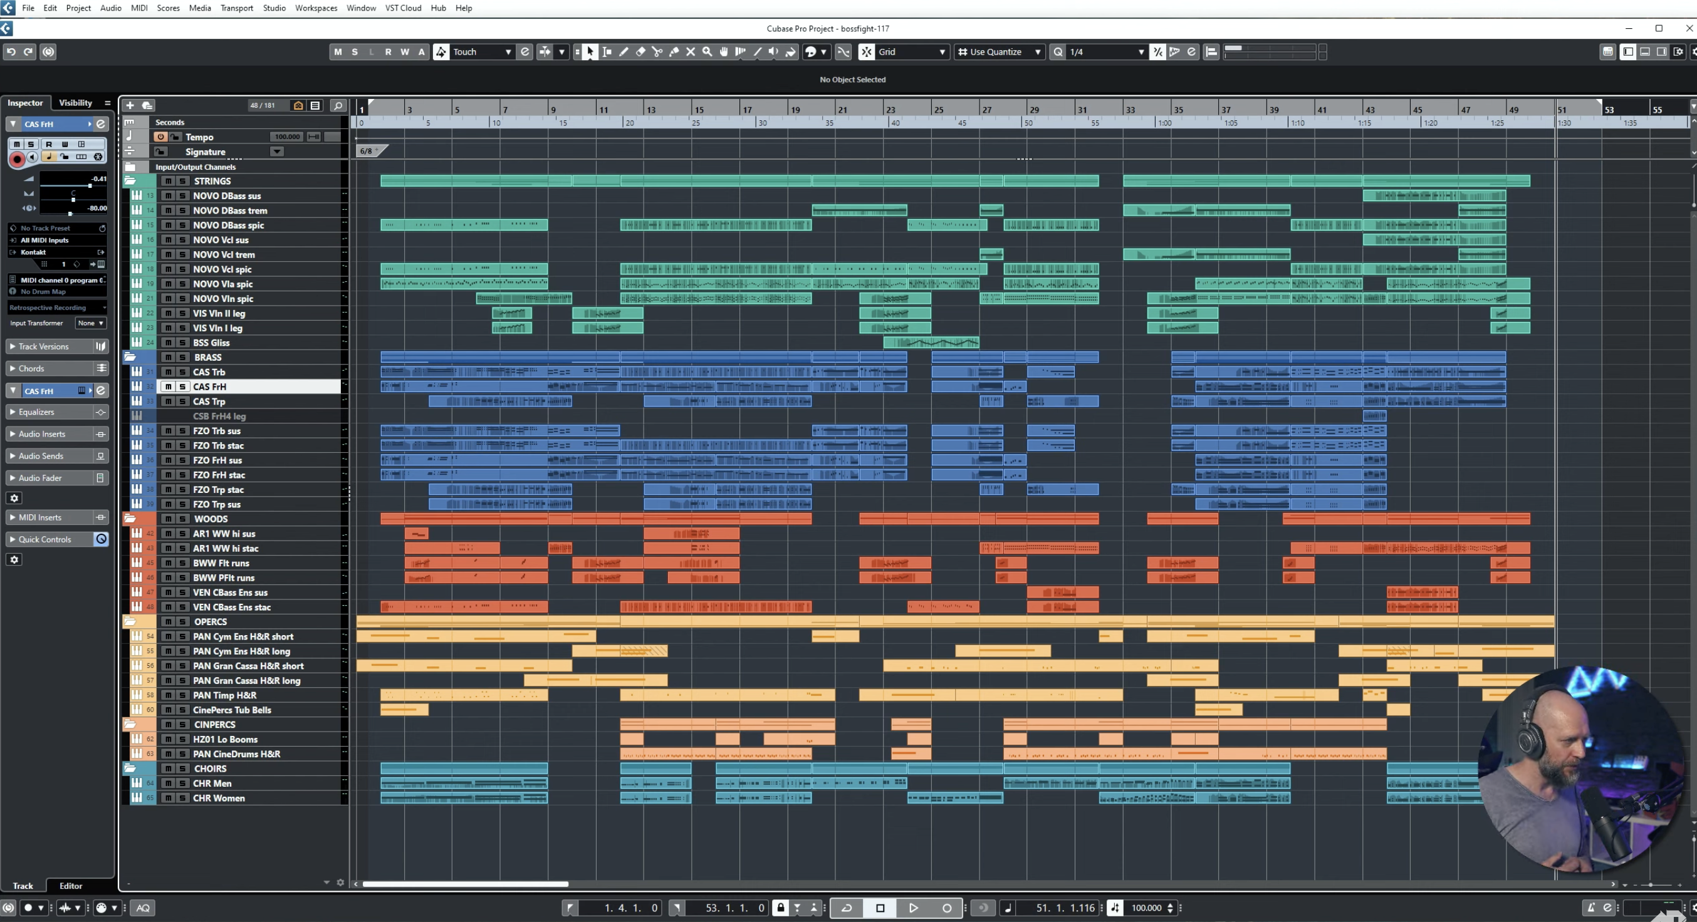
Task: Select the Zoom magnifier tool
Action: pyautogui.click(x=707, y=51)
